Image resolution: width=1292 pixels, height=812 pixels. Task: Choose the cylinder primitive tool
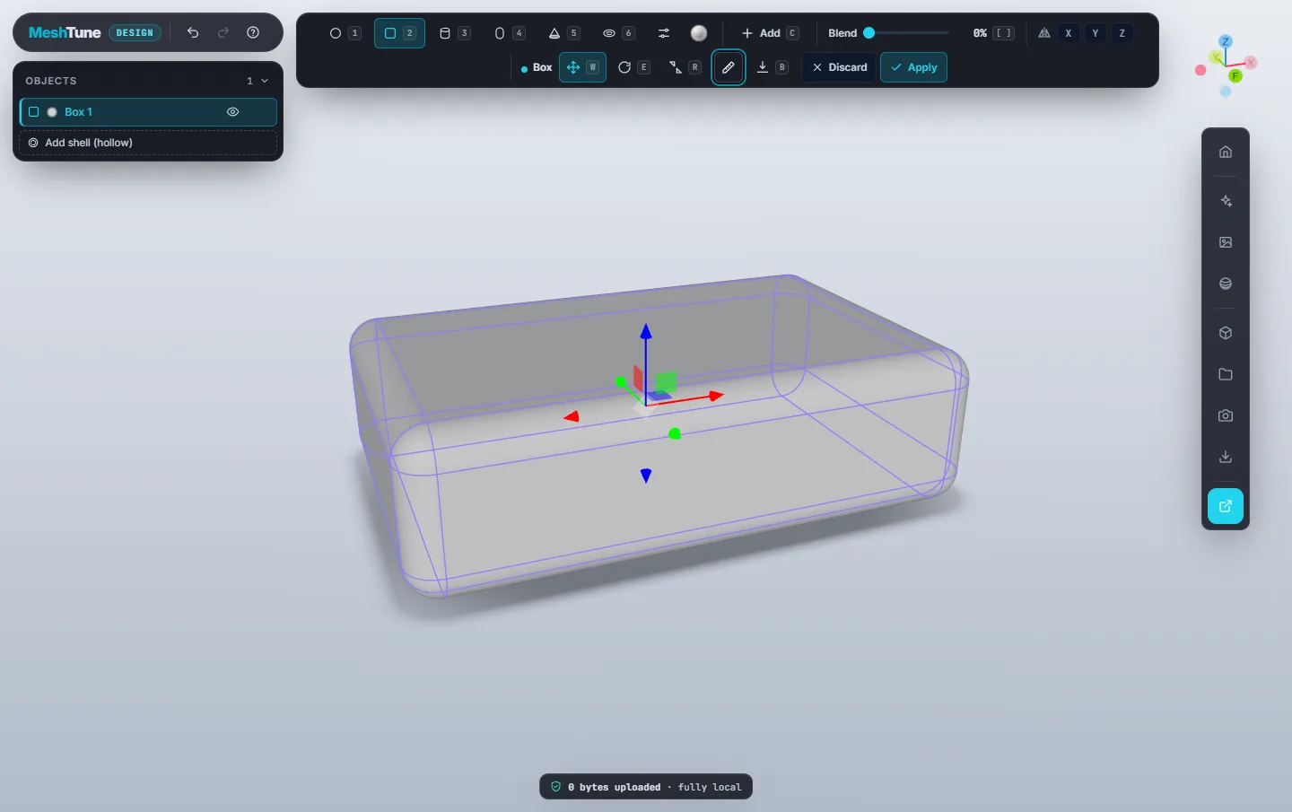click(454, 33)
